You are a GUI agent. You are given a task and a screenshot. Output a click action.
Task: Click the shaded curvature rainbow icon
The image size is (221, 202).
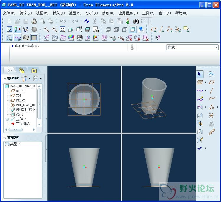pos(71,38)
